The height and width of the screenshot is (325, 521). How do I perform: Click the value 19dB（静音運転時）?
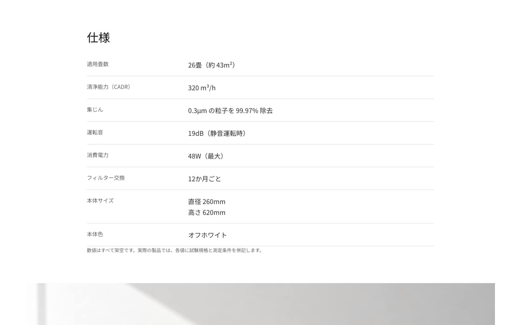pyautogui.click(x=219, y=133)
